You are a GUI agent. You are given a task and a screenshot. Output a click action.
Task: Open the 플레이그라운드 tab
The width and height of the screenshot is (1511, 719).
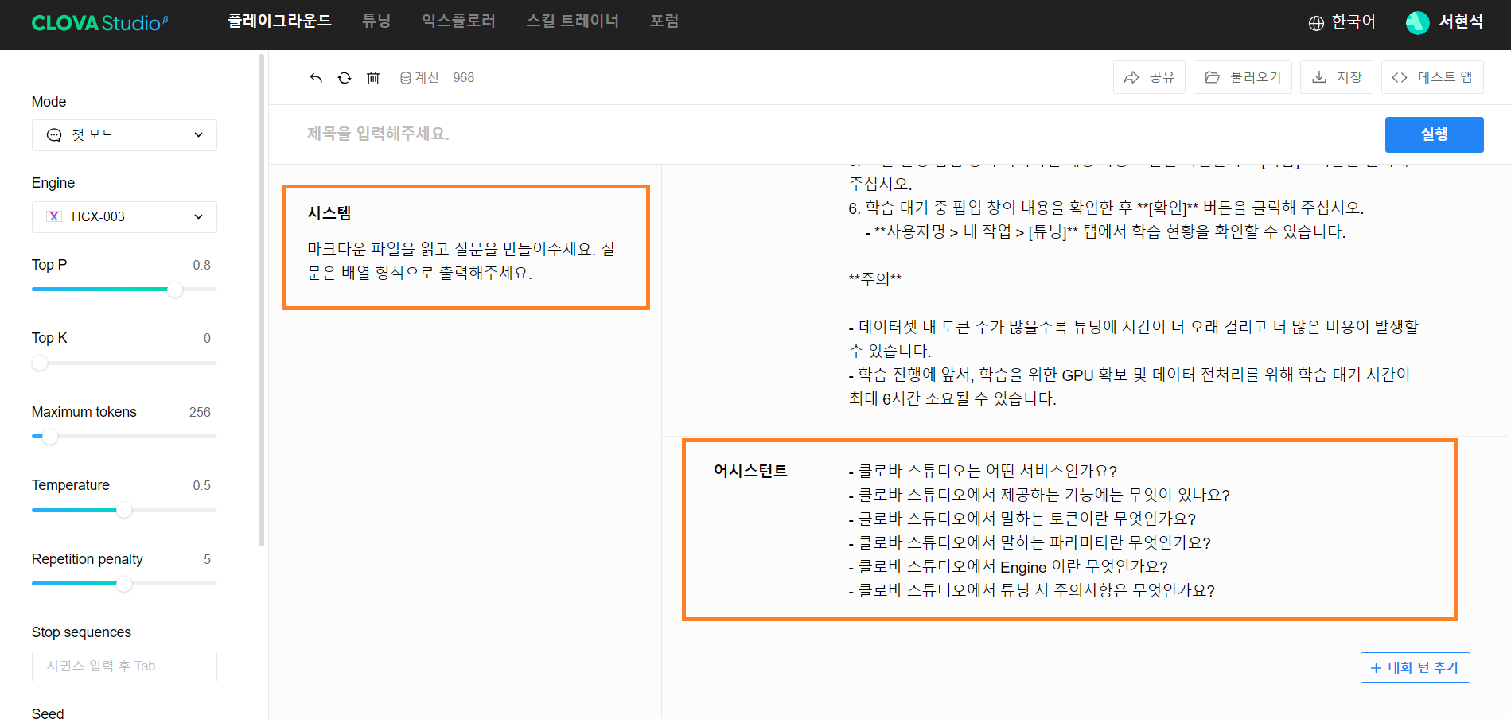coord(279,21)
